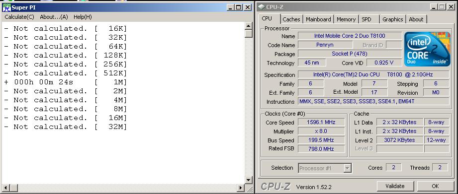Screen dimensions: 458x194
Task: Open the Graphics tab
Action: coord(392,19)
